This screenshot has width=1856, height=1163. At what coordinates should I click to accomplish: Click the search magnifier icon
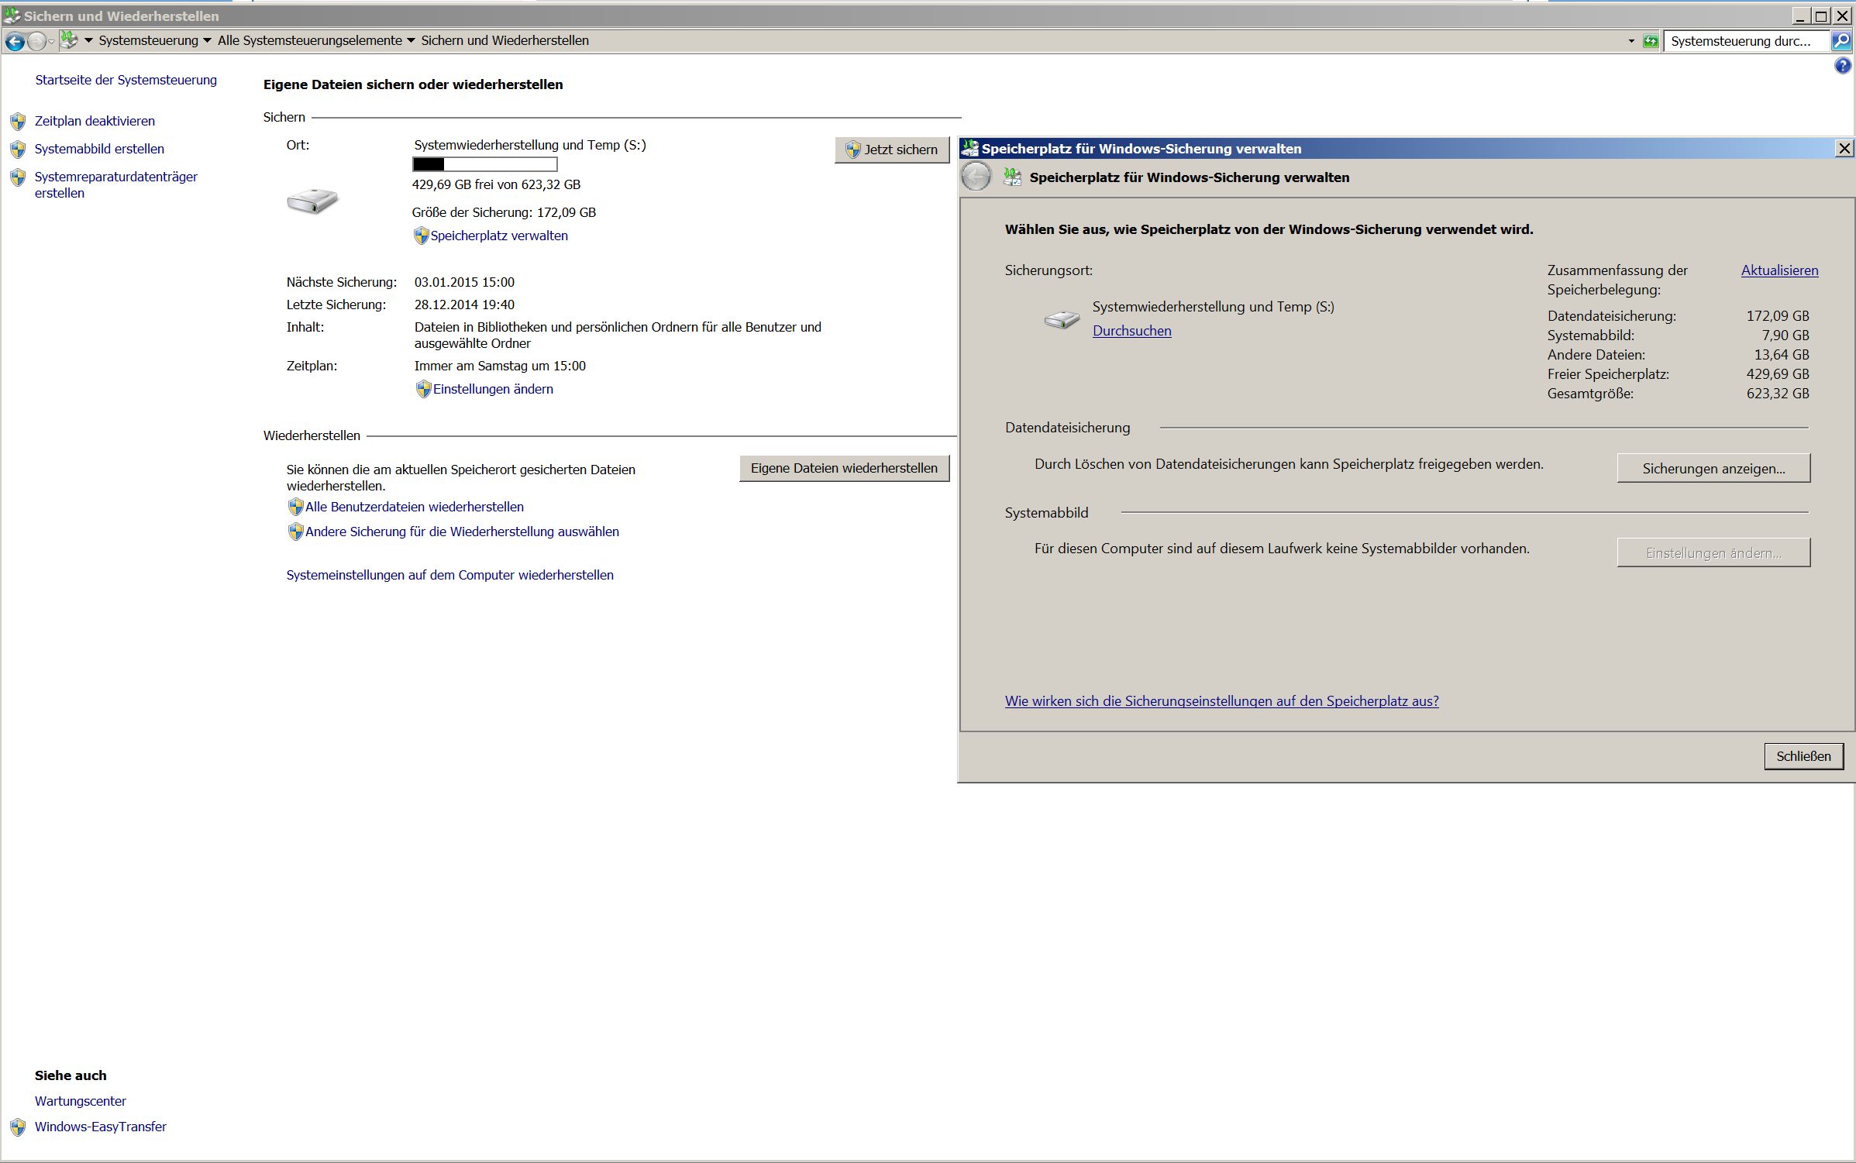pos(1841,41)
